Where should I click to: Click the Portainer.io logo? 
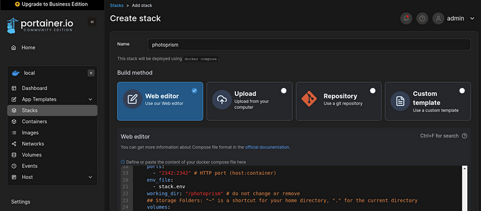pos(40,26)
